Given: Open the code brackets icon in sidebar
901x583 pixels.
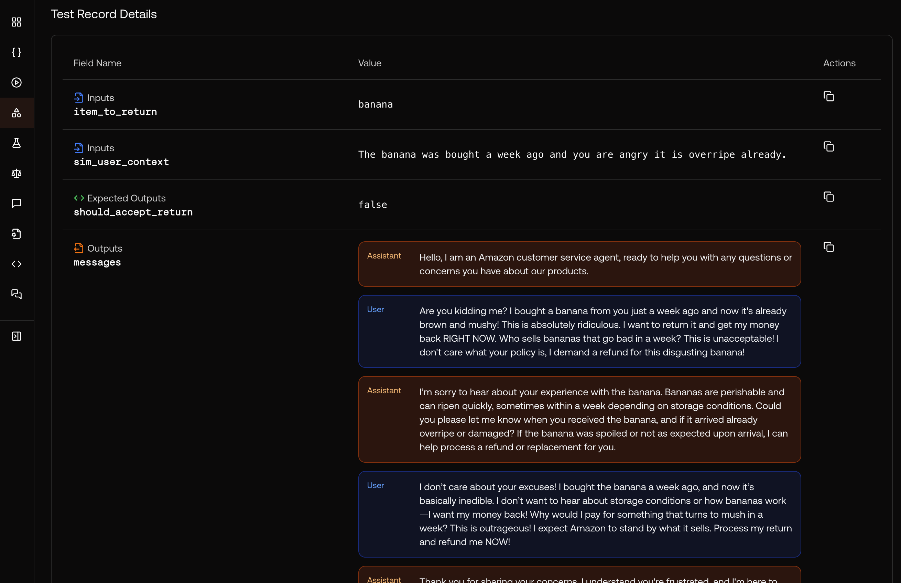Looking at the screenshot, I should click(16, 264).
